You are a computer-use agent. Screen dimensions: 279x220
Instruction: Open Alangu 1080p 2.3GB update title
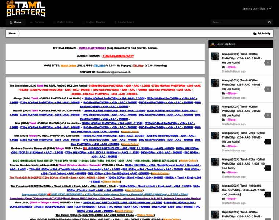(x=243, y=190)
